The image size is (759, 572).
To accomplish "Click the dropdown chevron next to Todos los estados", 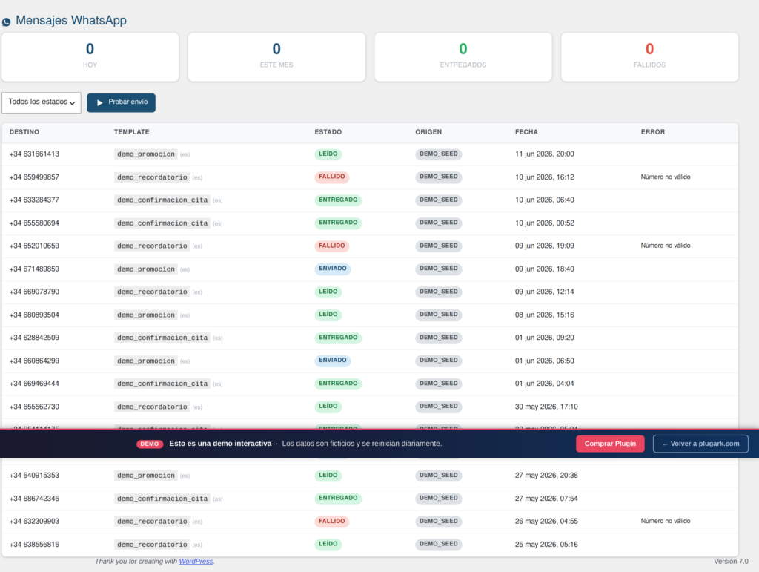I will click(72, 103).
